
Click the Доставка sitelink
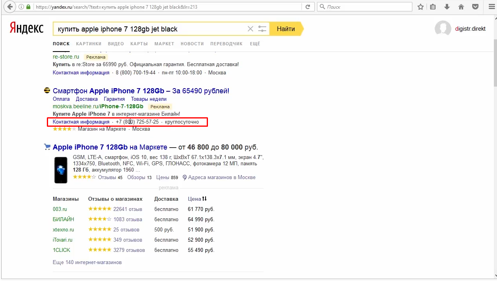(87, 99)
